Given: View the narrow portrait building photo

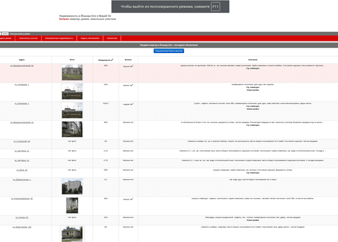Looking at the screenshot, I should click(72, 205).
